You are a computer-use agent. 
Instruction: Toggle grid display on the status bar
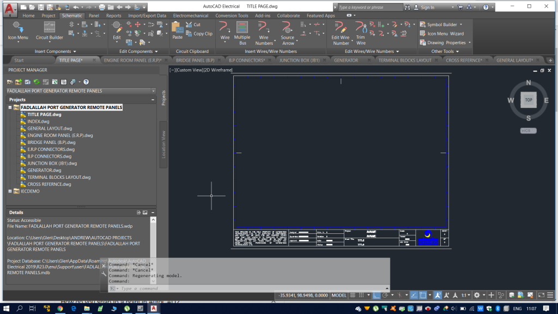pos(351,295)
